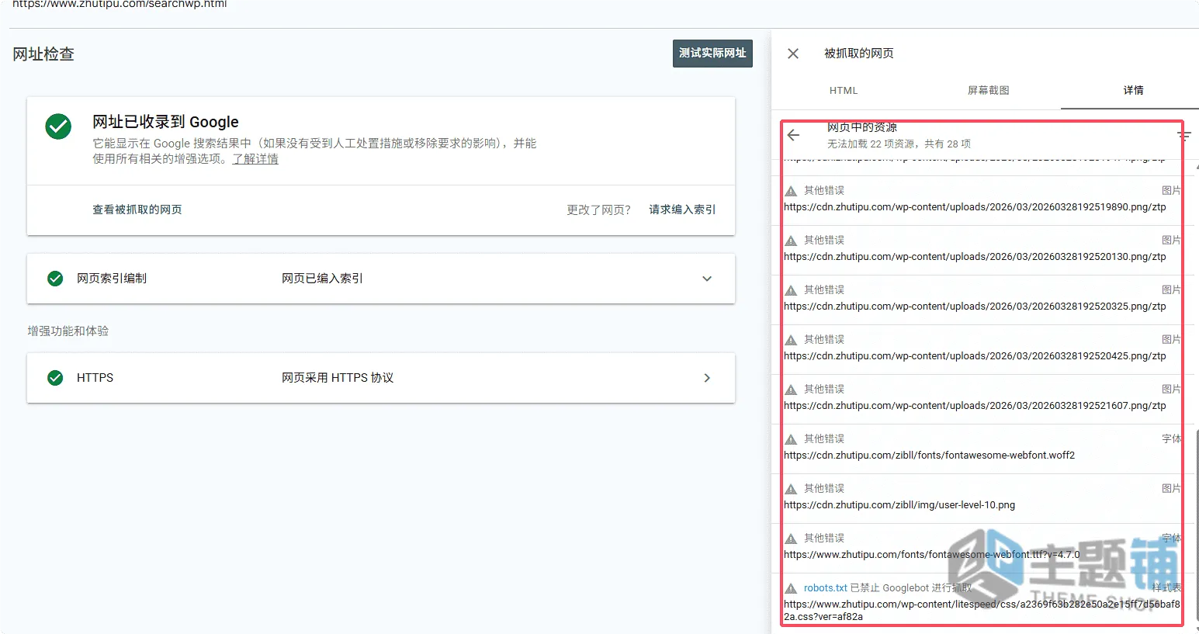Click warning icon for fontawesome-webfont.woff2 error

tap(791, 439)
